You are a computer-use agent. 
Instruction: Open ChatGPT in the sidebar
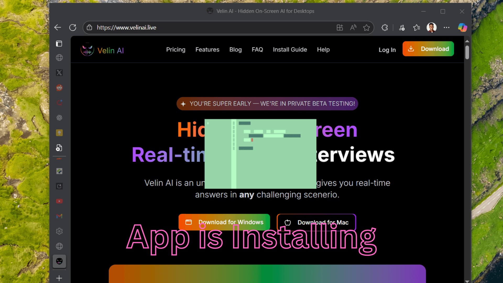[59, 118]
